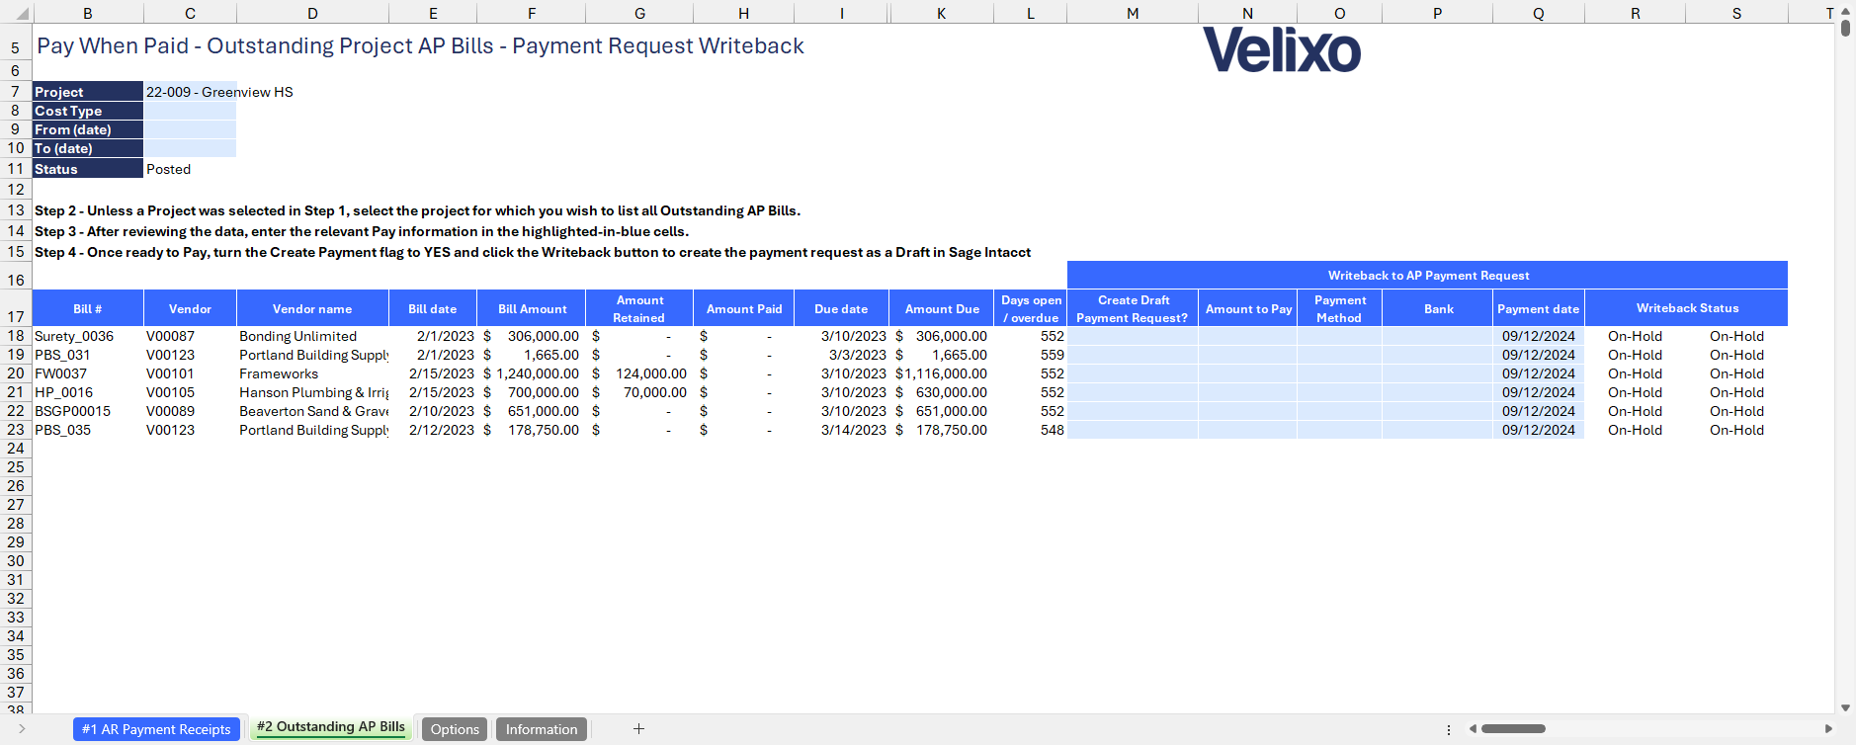Screen dimensions: 1856x745
Task: Click Payment Method cell for HP_0016
Action: pyautogui.click(x=1339, y=392)
